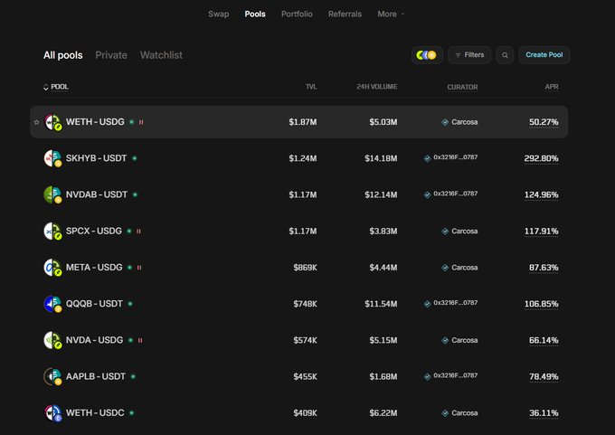The width and height of the screenshot is (615, 435).
Task: Open the META - USDG pool
Action: coord(298,268)
